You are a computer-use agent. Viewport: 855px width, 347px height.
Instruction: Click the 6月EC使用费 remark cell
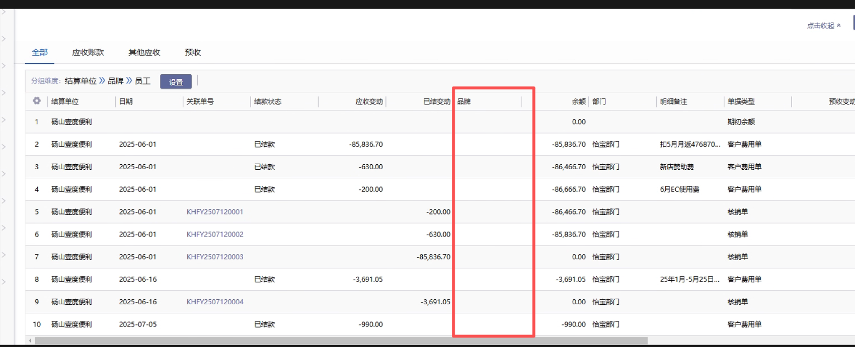coord(679,189)
